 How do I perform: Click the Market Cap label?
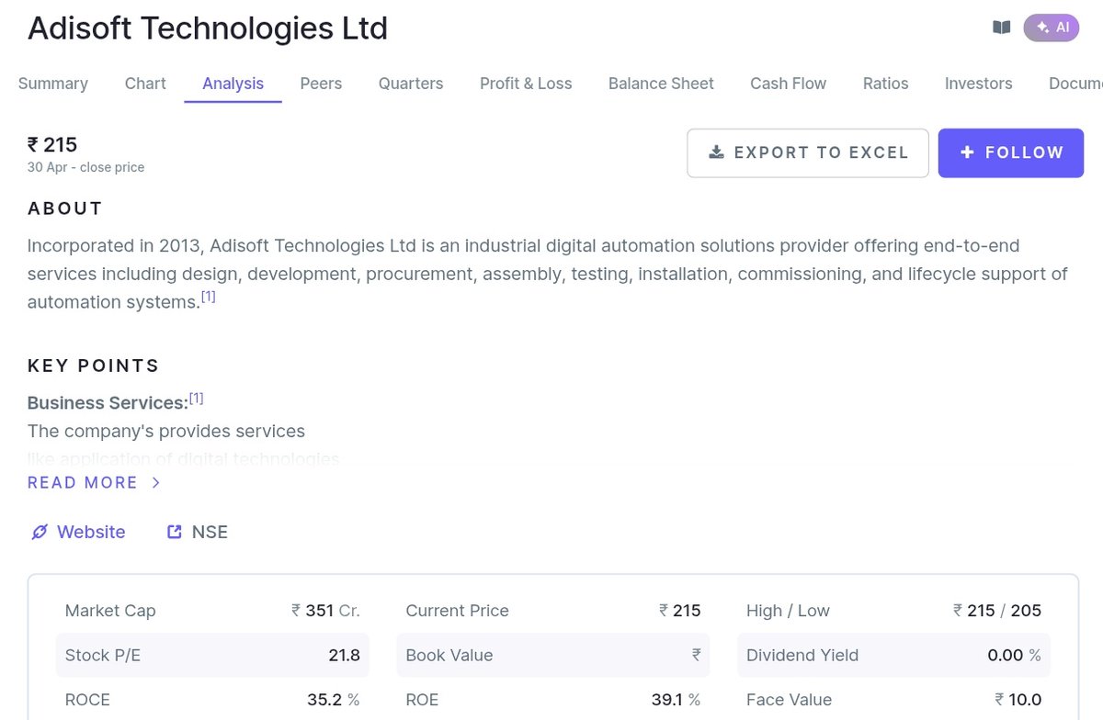tap(110, 611)
